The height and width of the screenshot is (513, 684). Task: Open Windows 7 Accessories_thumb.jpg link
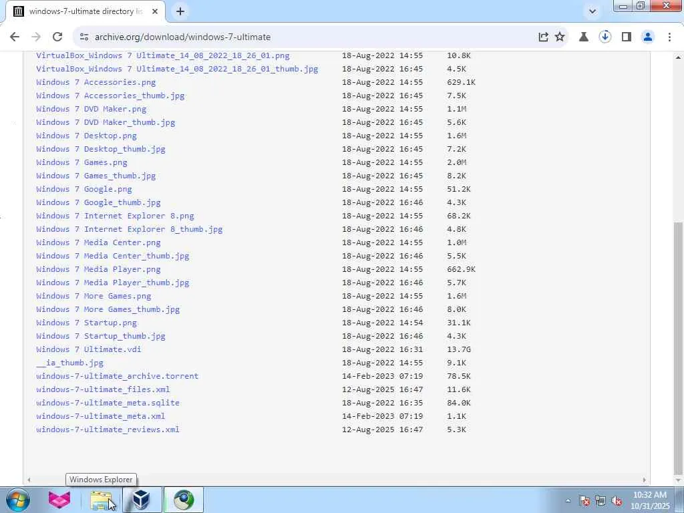click(110, 96)
